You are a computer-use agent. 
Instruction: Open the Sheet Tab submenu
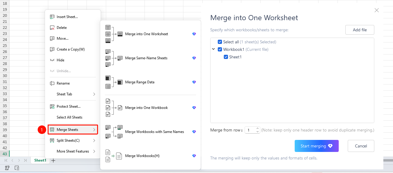[x=73, y=94]
